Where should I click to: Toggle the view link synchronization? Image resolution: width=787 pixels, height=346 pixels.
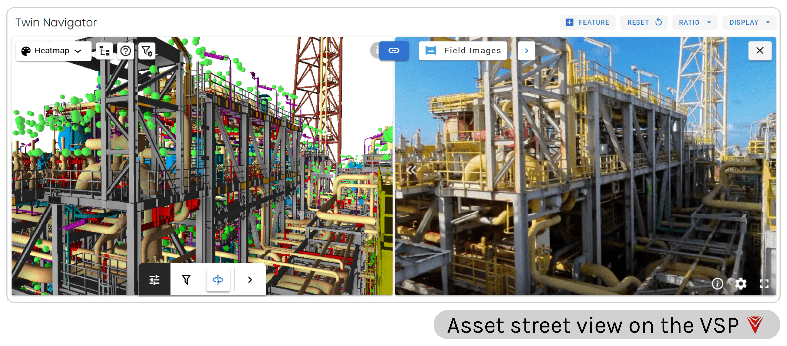(393, 51)
